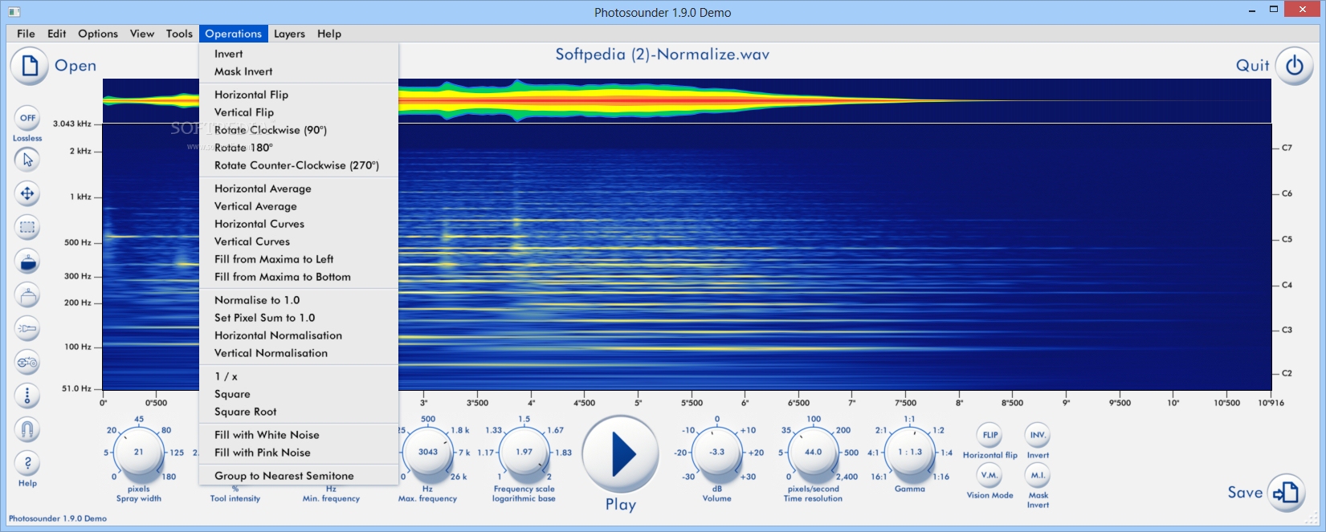Choose Group to Nearest Semitone

[x=299, y=476]
